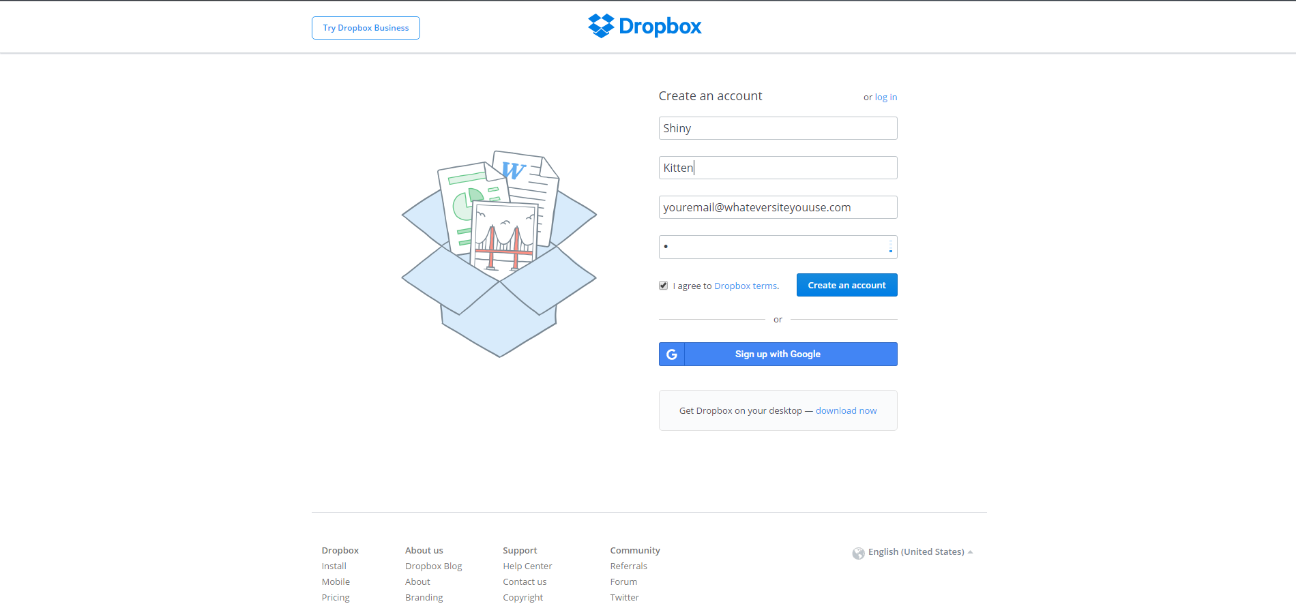The width and height of the screenshot is (1296, 606).
Task: Click the Try Dropbox Business button
Action: pos(366,28)
